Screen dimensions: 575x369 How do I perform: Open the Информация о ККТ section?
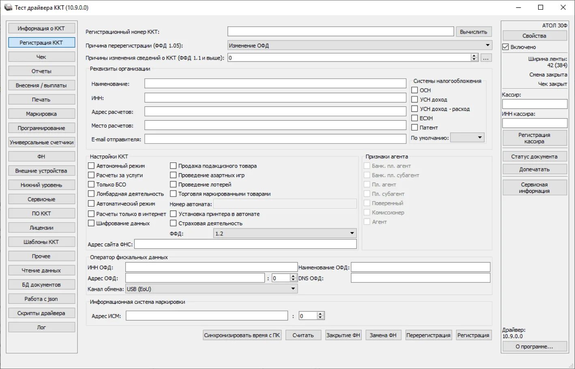41,28
